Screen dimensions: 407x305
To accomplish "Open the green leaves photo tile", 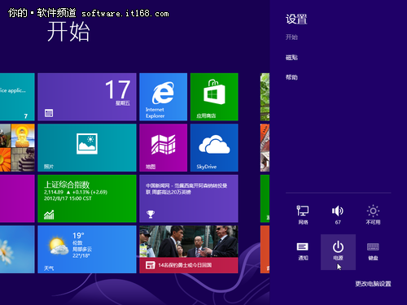I will (x=265, y=97).
